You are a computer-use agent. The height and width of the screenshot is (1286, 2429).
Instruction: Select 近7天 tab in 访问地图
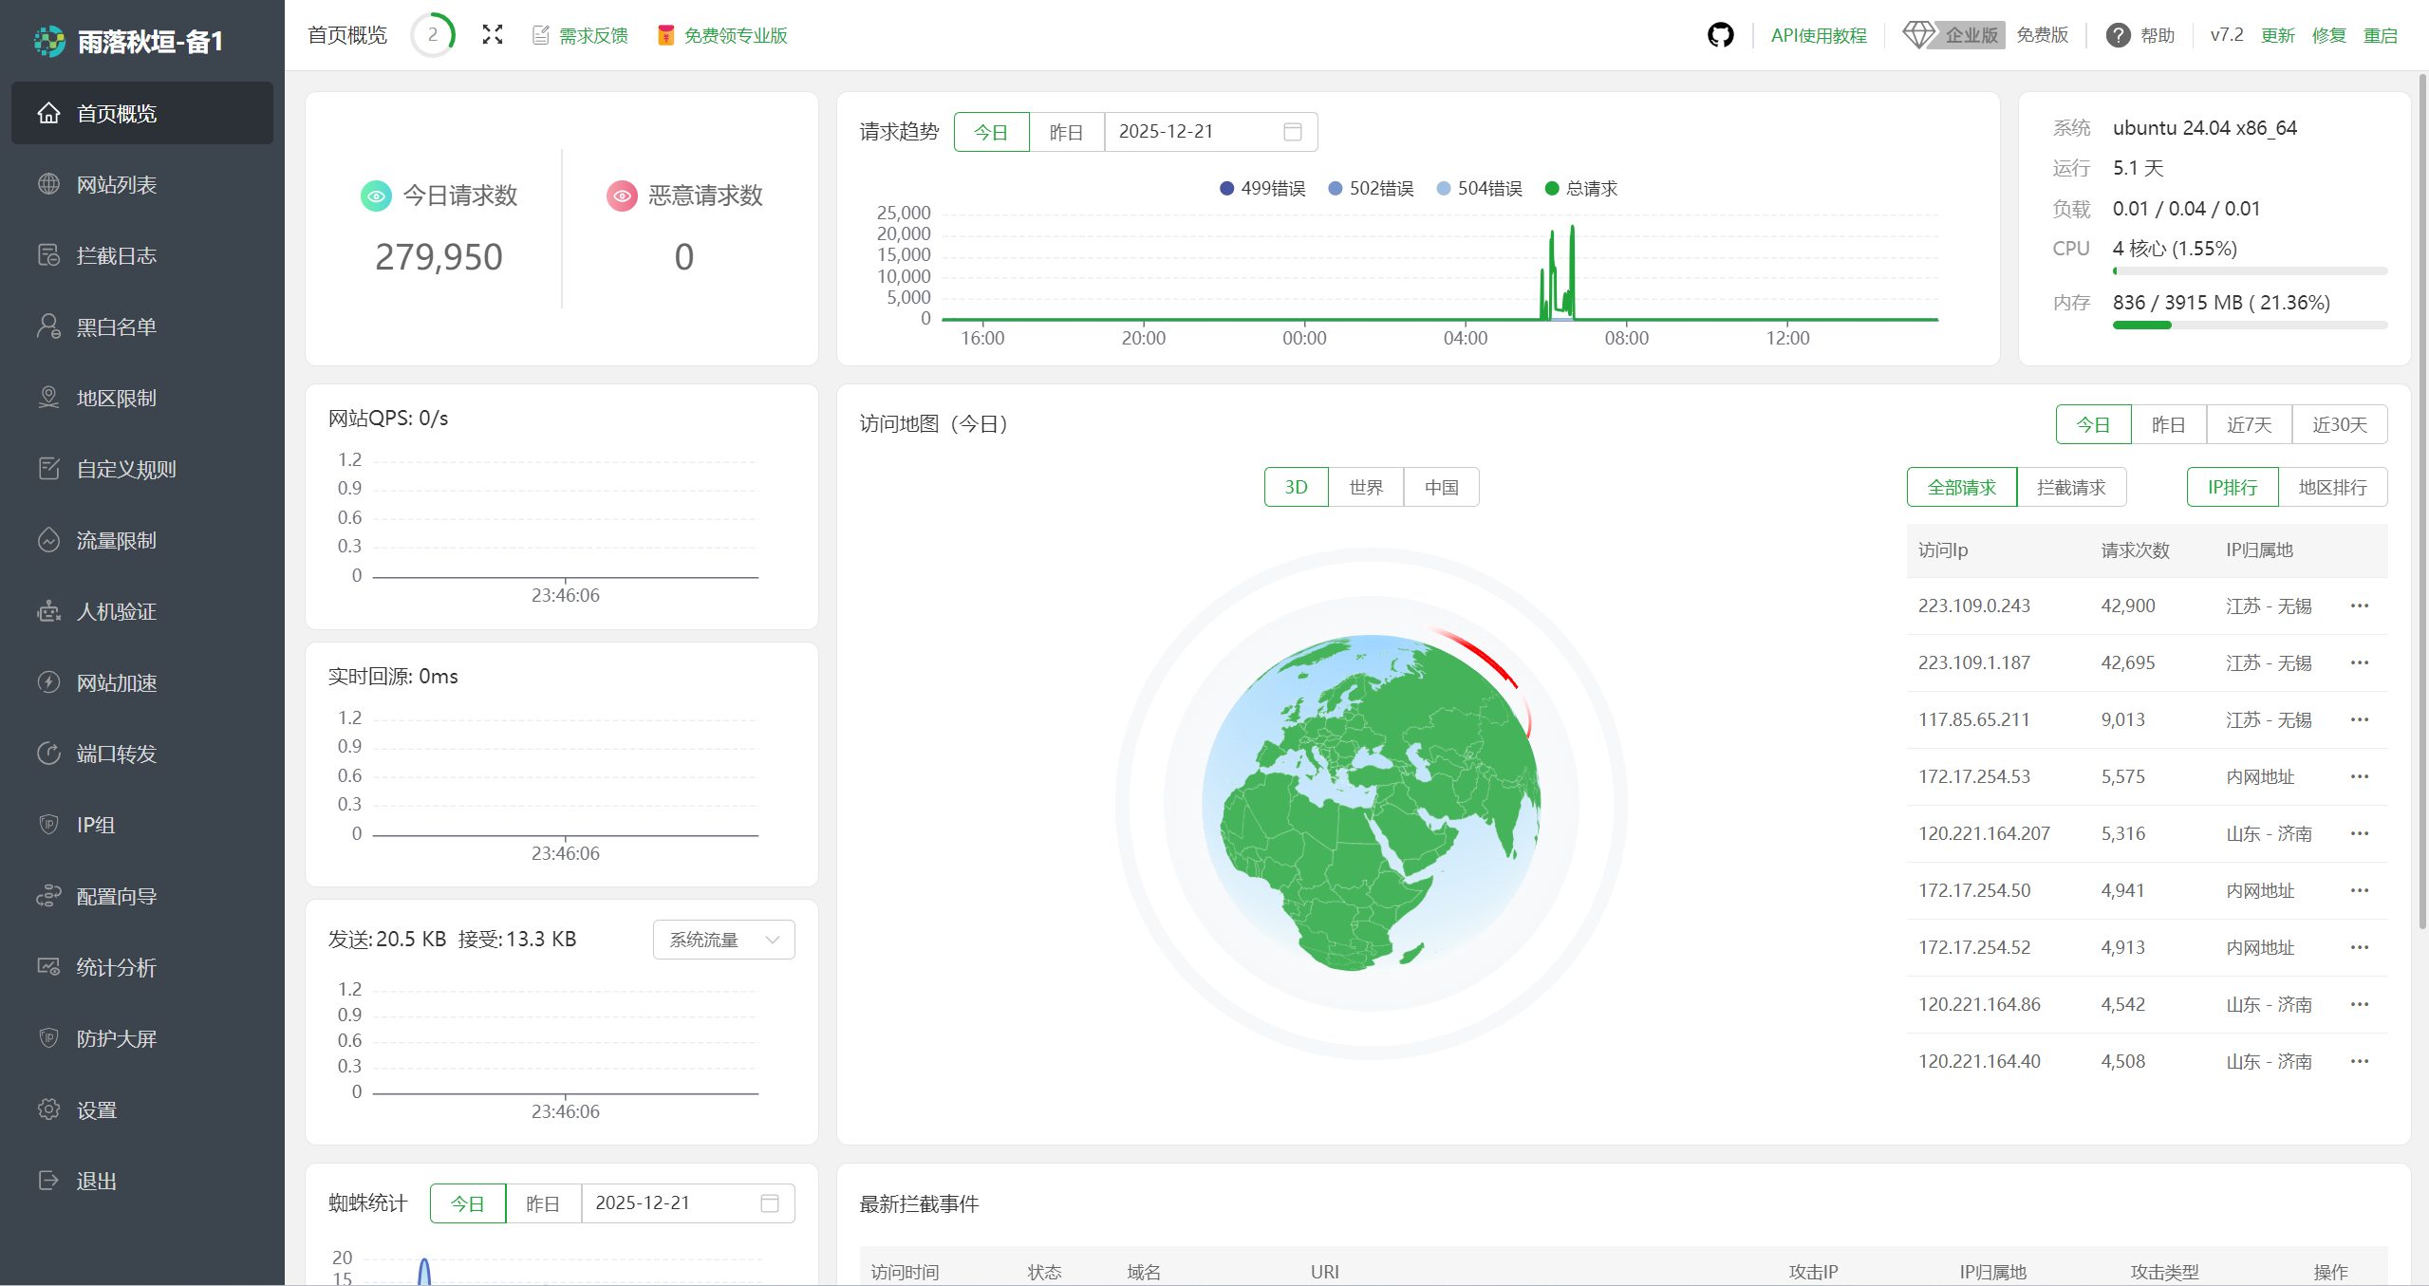point(2249,424)
